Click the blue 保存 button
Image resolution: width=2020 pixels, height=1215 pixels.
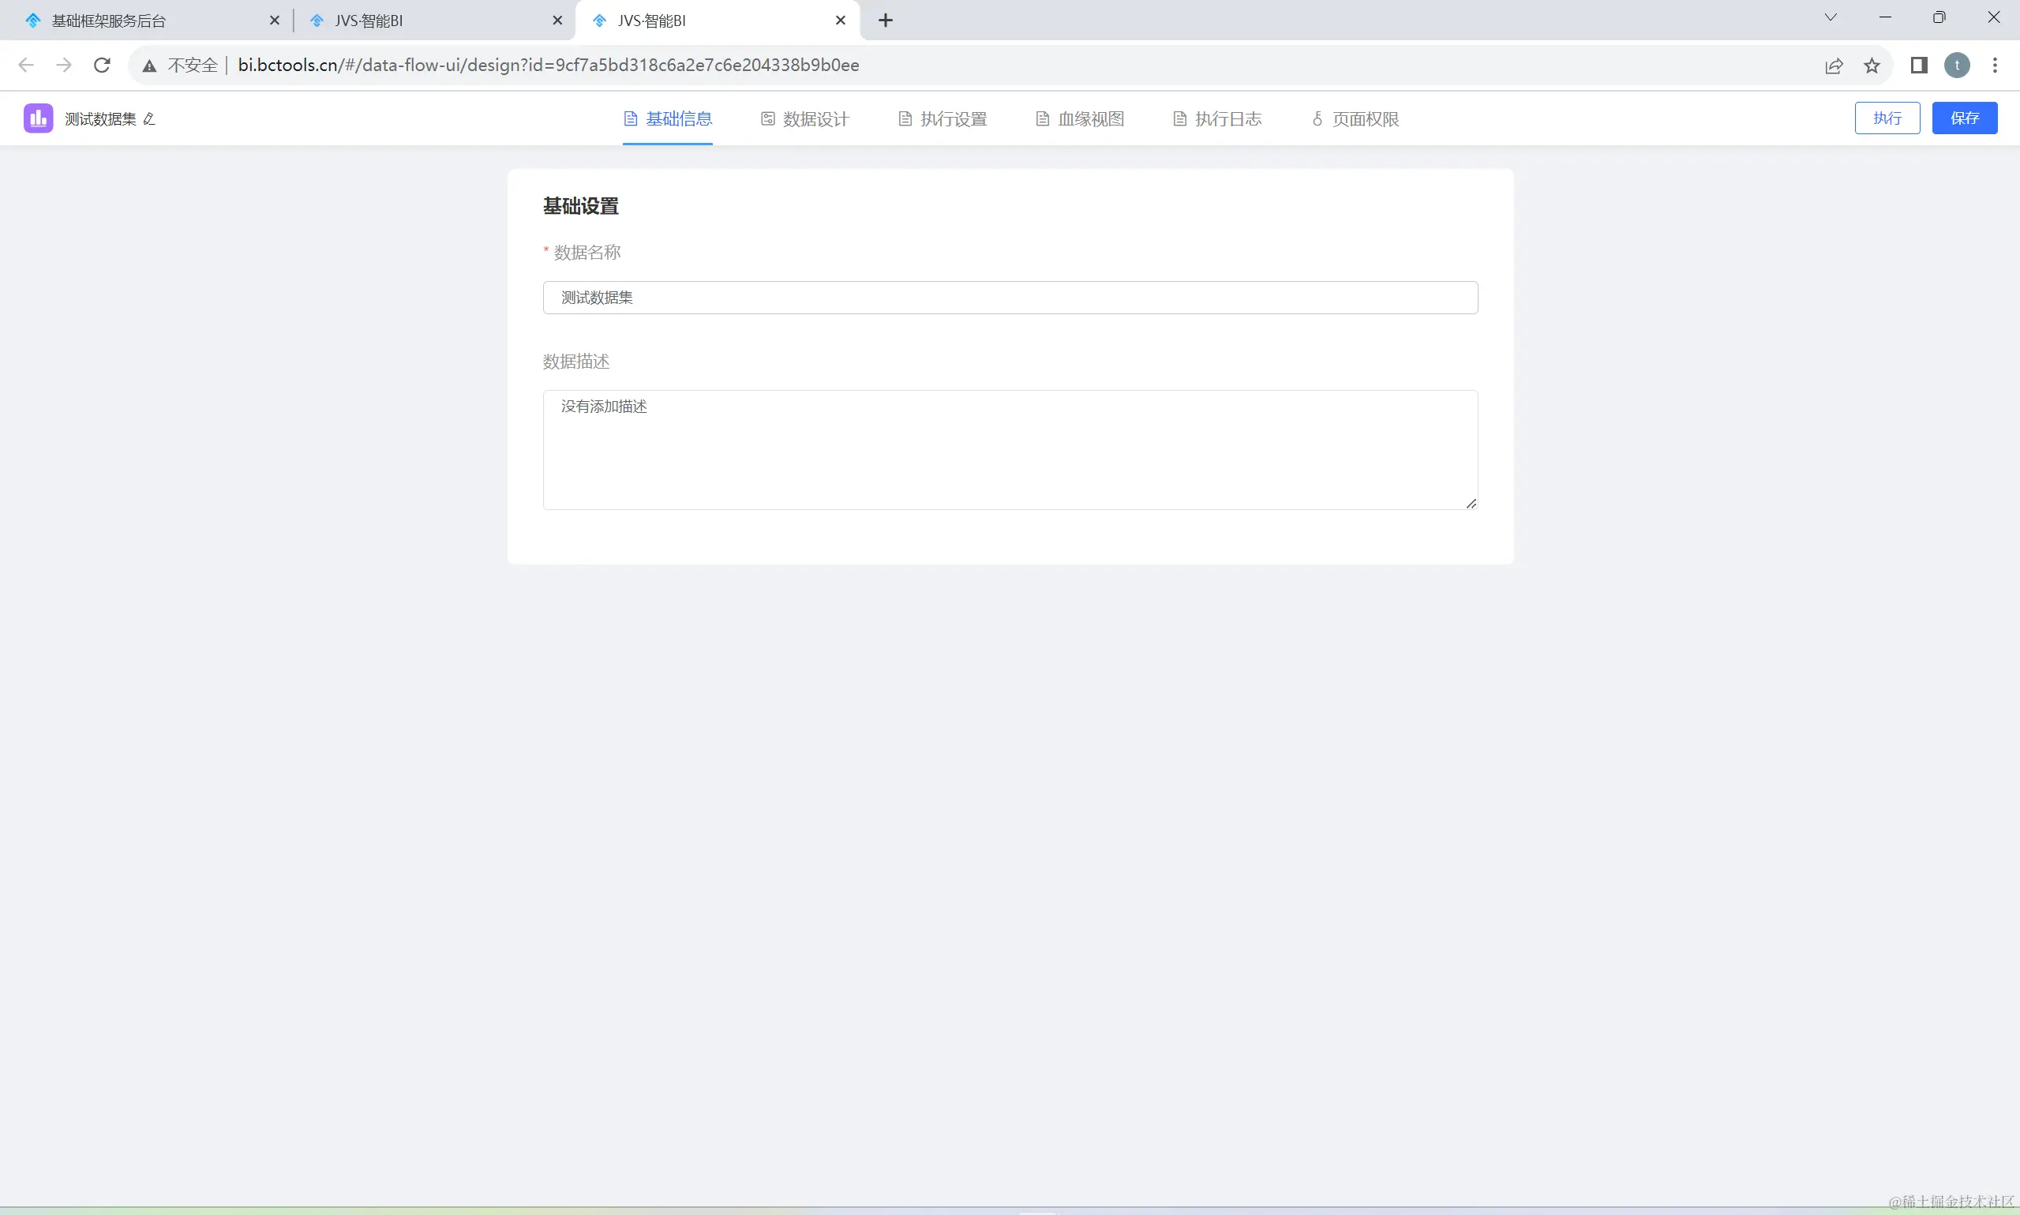(1964, 118)
